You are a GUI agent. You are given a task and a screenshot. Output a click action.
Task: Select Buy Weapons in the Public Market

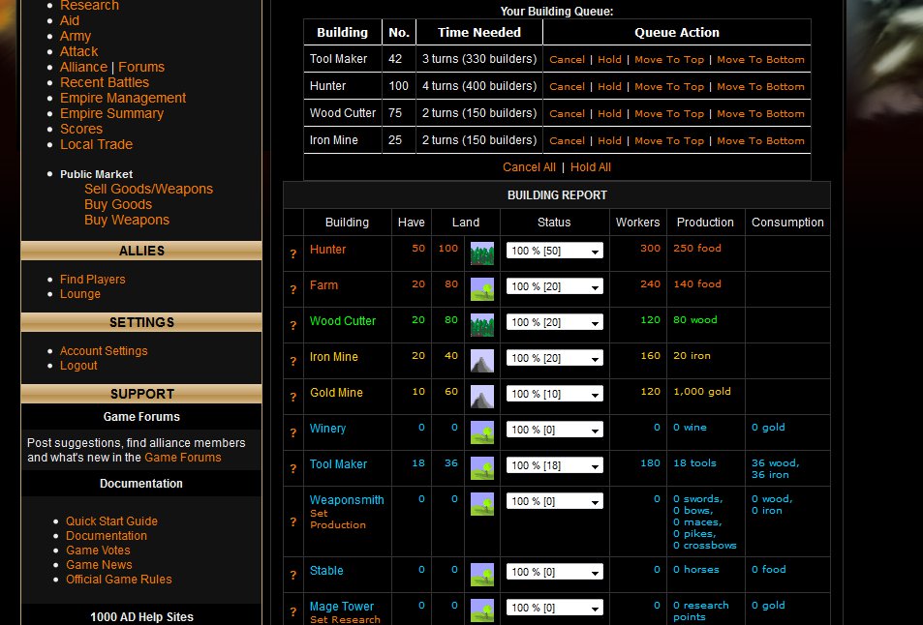coord(126,220)
